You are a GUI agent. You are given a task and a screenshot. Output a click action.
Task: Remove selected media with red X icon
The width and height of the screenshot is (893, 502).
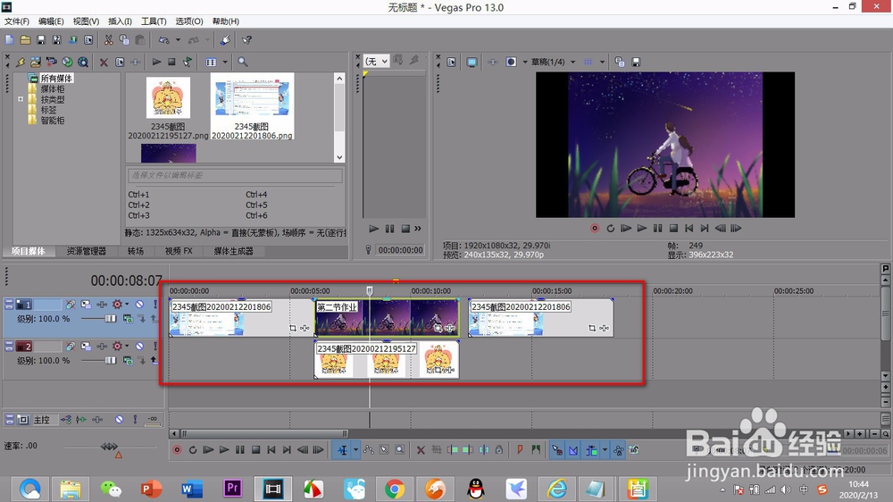[104, 63]
